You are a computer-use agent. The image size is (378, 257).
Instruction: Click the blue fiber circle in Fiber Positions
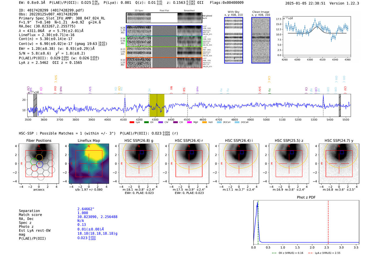[39, 164]
